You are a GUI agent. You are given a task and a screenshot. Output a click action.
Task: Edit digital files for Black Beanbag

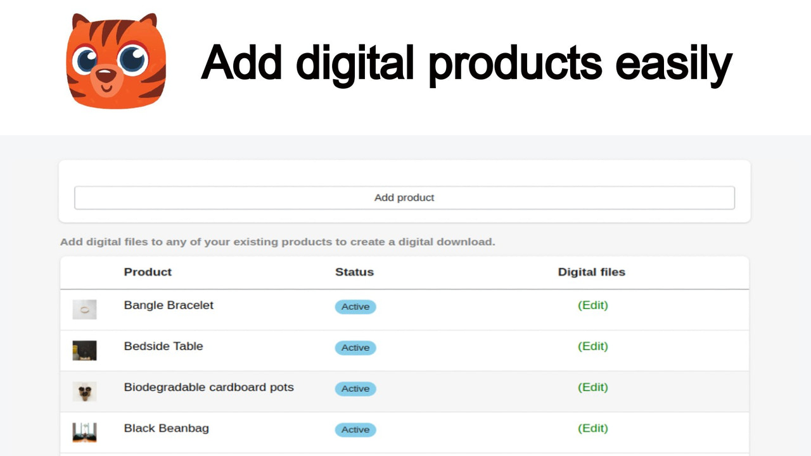(592, 428)
